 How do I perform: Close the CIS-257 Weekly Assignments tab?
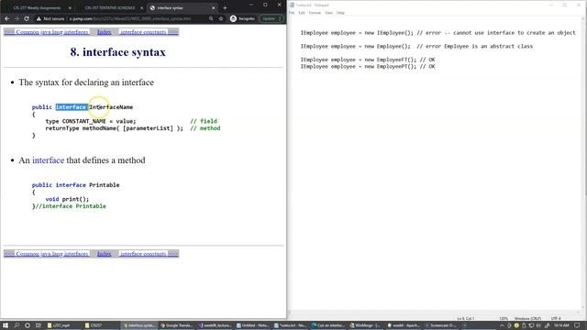pos(70,8)
